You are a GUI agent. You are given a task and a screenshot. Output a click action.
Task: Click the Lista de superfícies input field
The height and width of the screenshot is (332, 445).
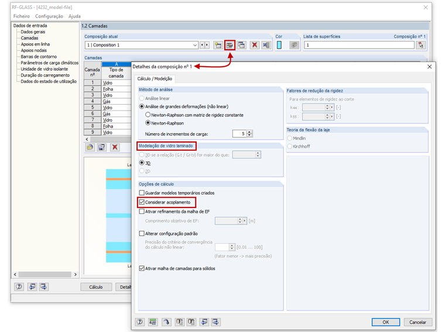[359, 45]
